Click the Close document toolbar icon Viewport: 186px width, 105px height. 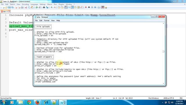tap(16, 7)
